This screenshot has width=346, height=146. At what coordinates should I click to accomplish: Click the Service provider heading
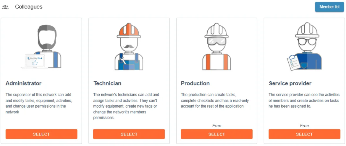pos(290,84)
